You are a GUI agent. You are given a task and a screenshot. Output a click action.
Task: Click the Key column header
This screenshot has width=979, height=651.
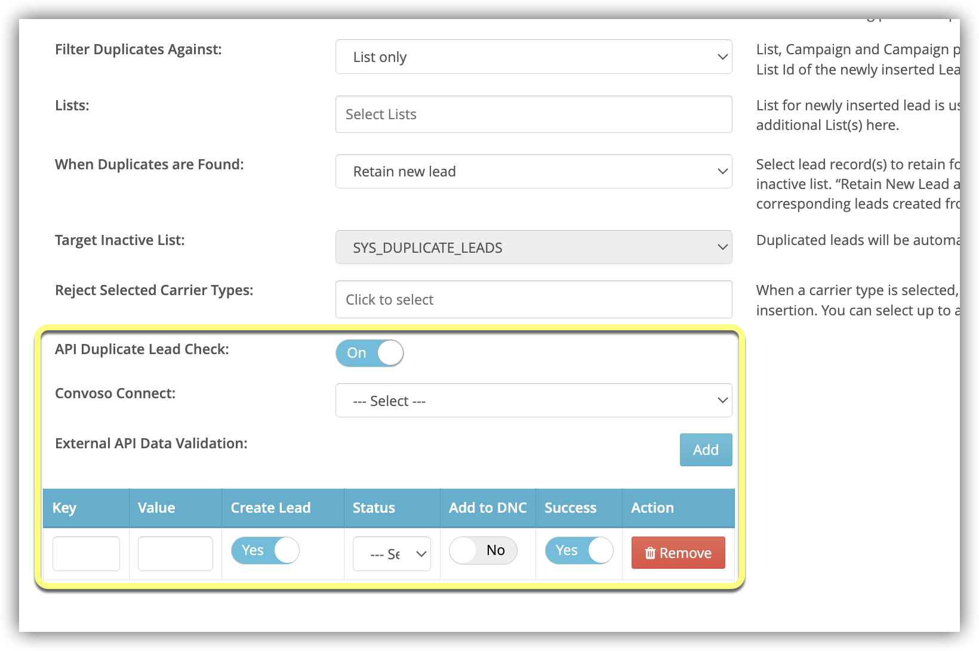coord(64,508)
